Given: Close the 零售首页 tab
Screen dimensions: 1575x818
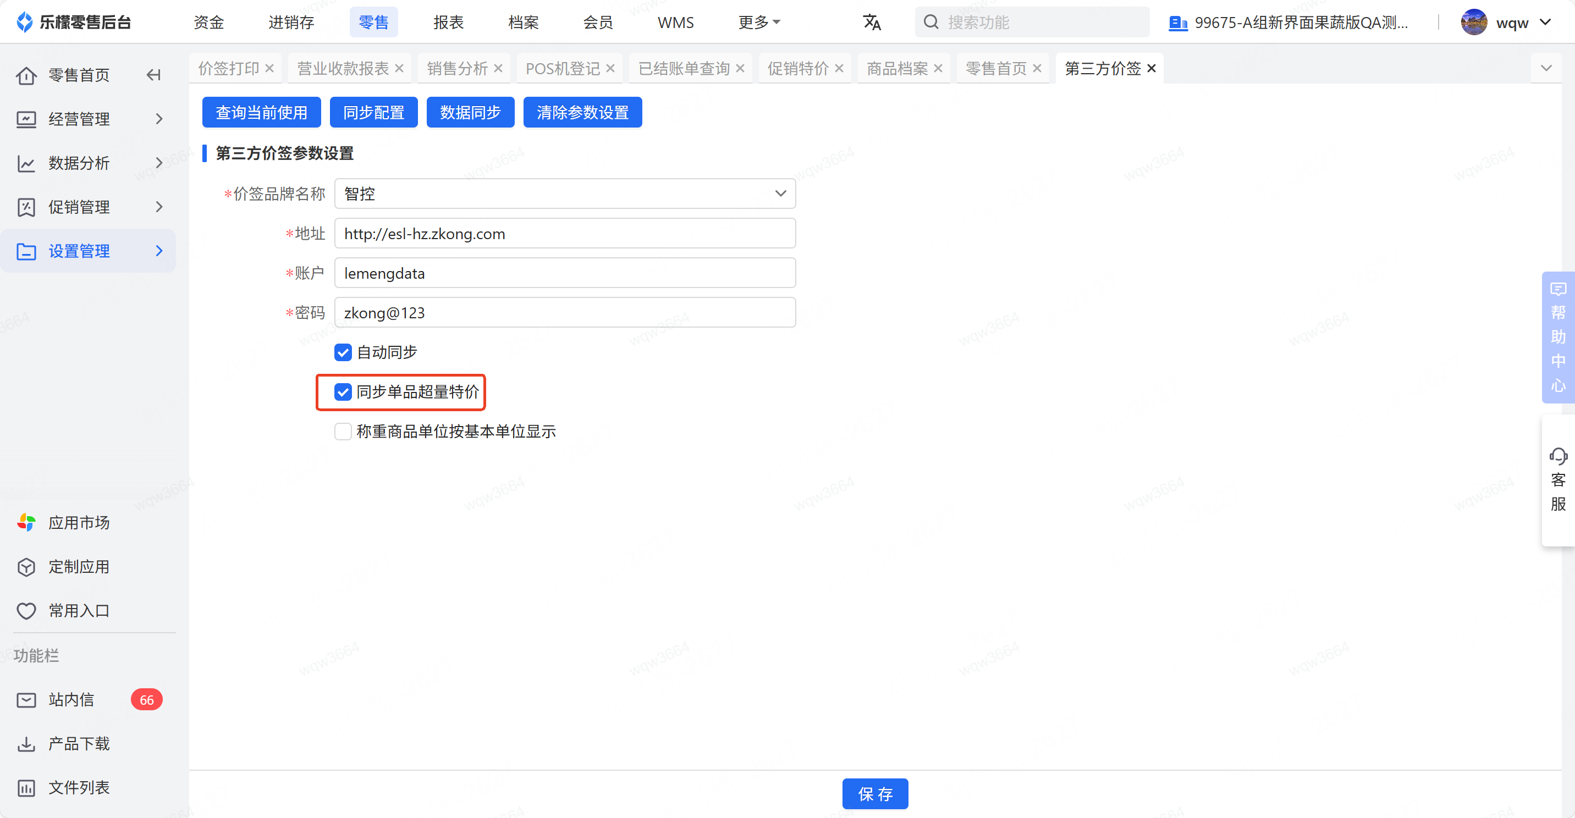Looking at the screenshot, I should click(1037, 69).
